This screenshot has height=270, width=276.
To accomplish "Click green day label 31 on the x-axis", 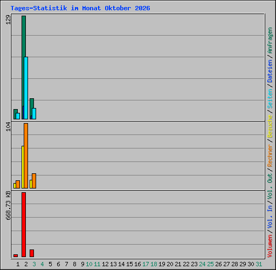I will (x=259, y=264).
